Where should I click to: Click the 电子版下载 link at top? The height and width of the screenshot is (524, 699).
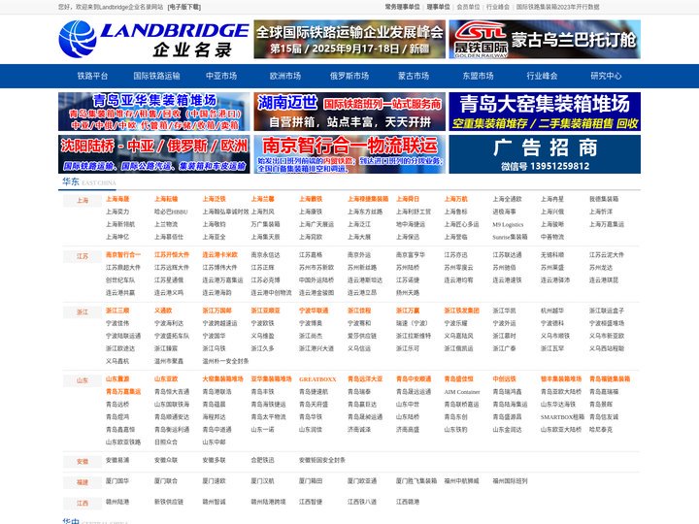pyautogui.click(x=184, y=7)
